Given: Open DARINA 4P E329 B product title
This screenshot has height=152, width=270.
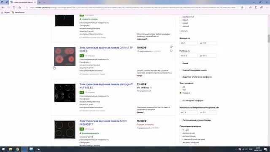Looking at the screenshot, I should tap(106, 49).
